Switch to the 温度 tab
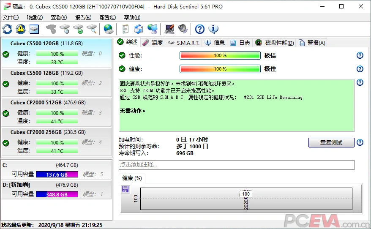 [x=153, y=43]
